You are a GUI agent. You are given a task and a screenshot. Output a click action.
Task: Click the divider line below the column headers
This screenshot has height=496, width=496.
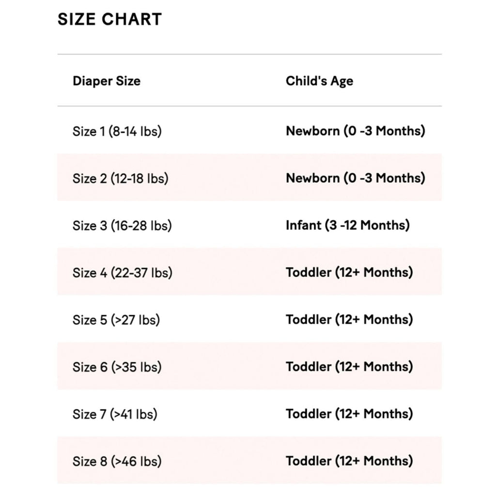coord(249,106)
